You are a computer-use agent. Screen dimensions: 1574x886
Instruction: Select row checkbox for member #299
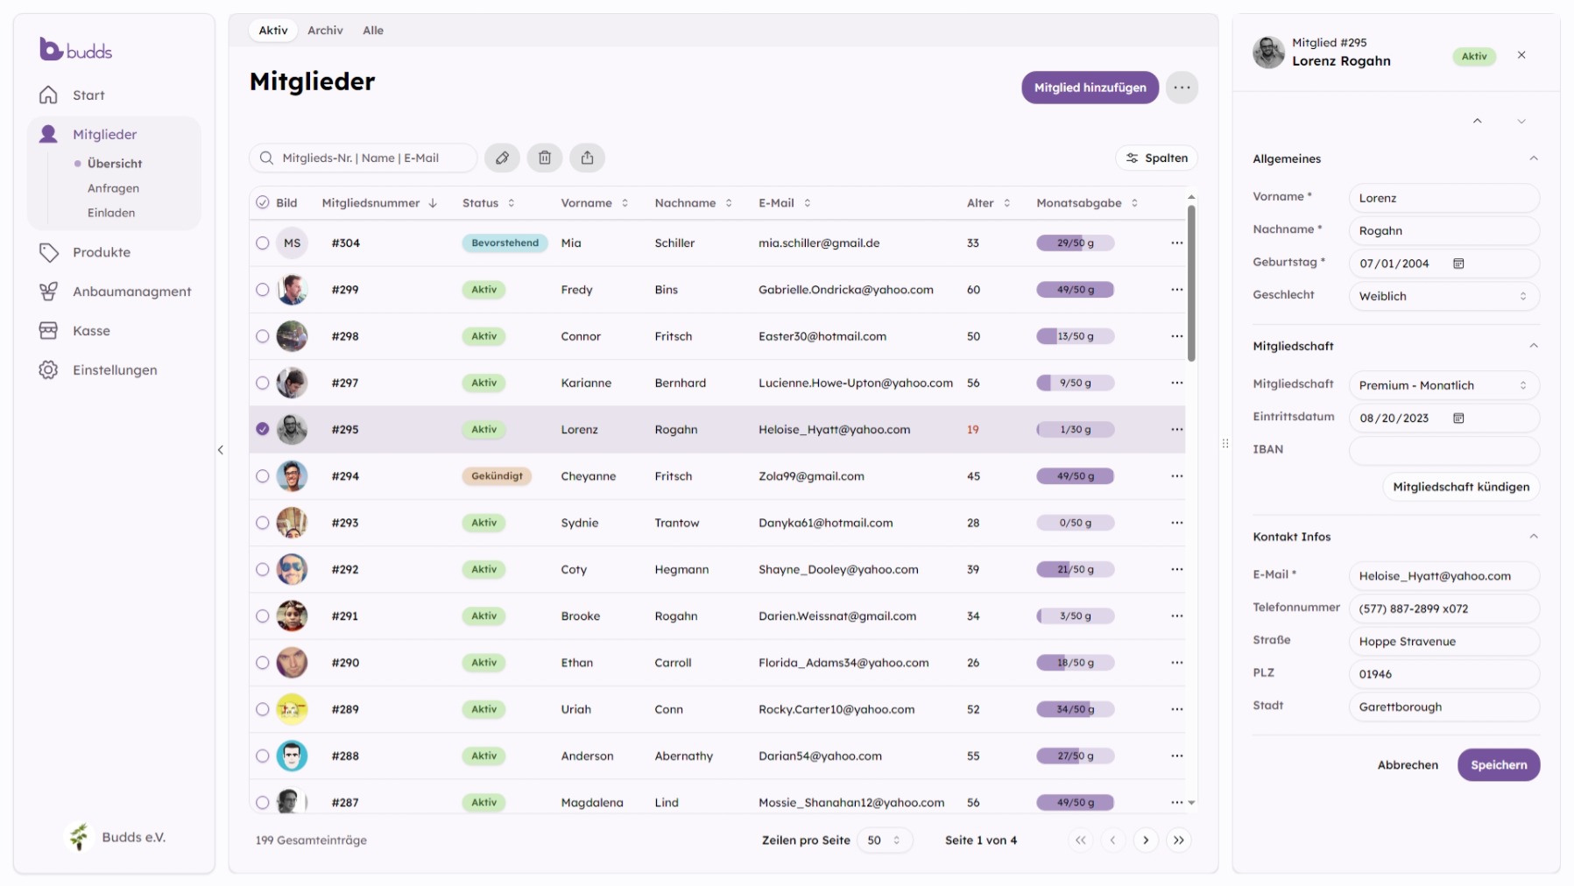(262, 290)
